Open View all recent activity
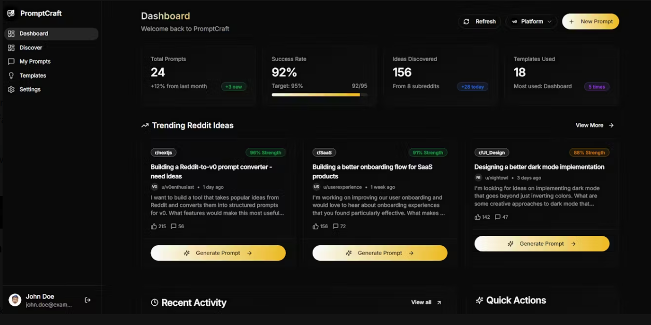 pos(426,302)
